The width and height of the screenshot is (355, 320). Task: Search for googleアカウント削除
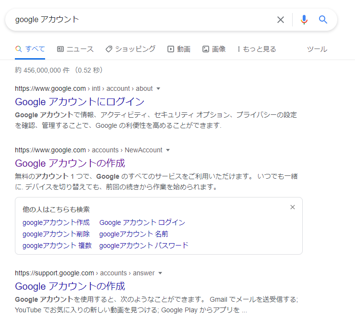point(56,234)
